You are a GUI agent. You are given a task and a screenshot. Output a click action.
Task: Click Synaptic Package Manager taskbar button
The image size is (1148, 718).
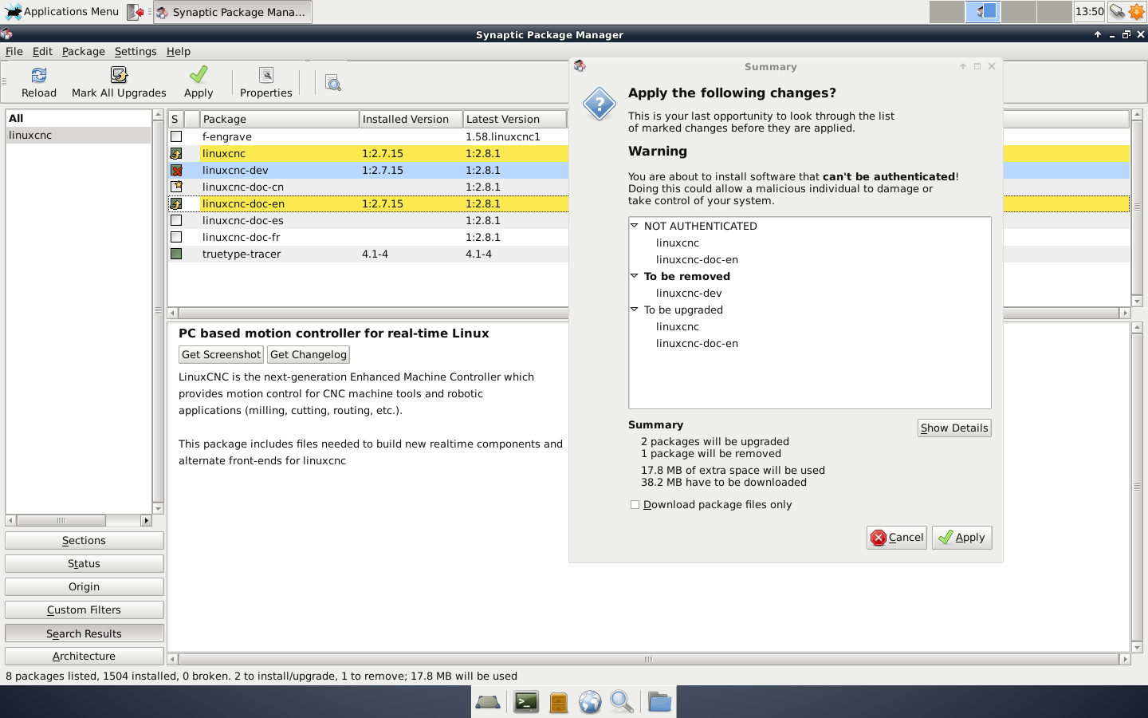[232, 12]
